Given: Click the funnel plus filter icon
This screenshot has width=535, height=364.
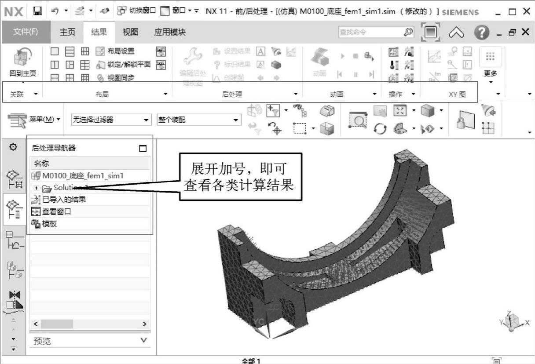Looking at the screenshot, I should click(274, 111).
